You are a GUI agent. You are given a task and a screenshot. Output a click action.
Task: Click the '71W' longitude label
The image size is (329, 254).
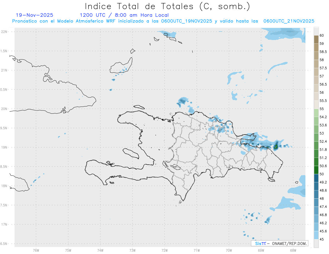(197, 250)
